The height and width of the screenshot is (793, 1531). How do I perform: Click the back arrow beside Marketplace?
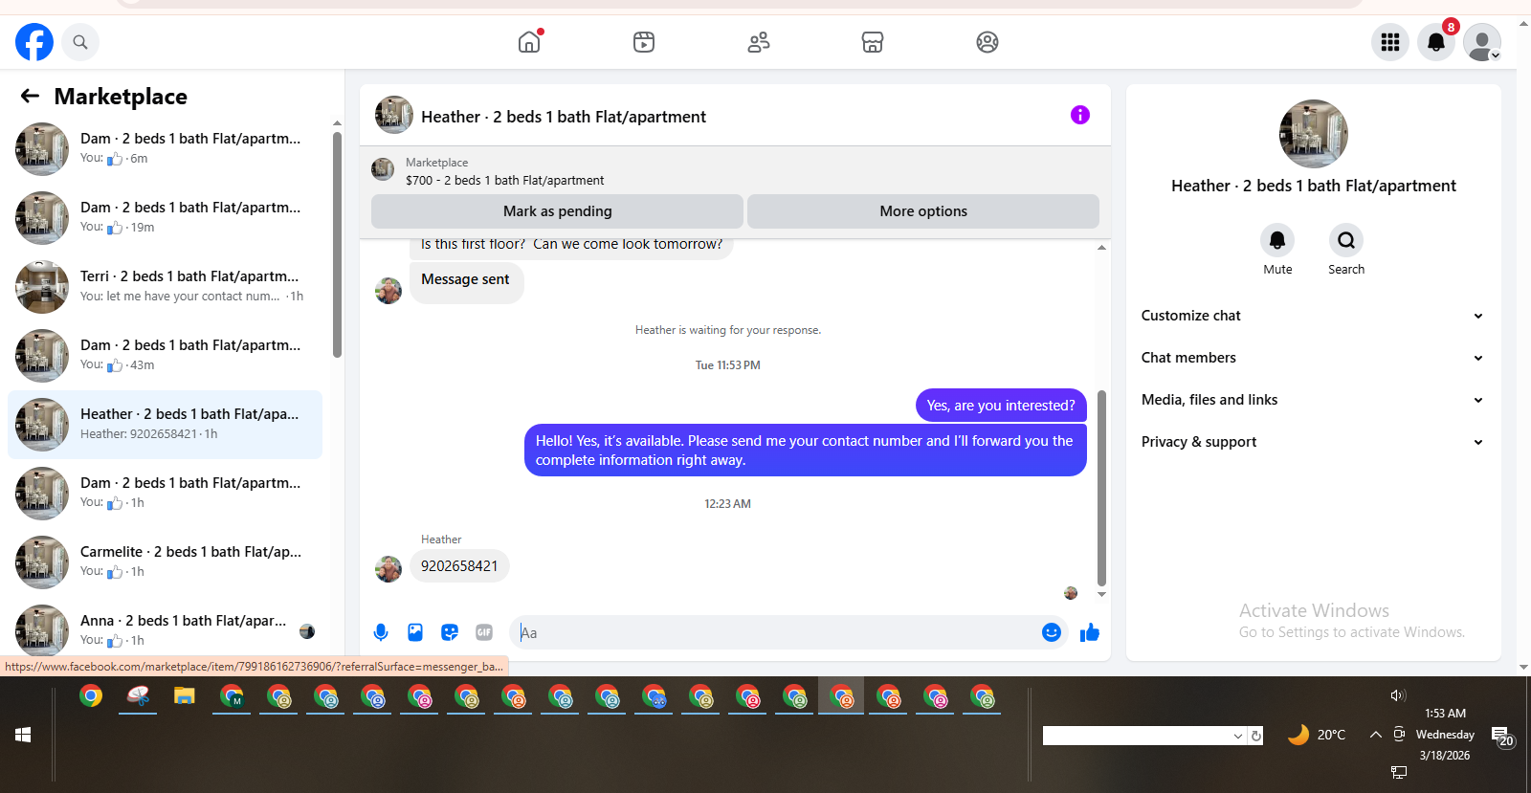[30, 96]
